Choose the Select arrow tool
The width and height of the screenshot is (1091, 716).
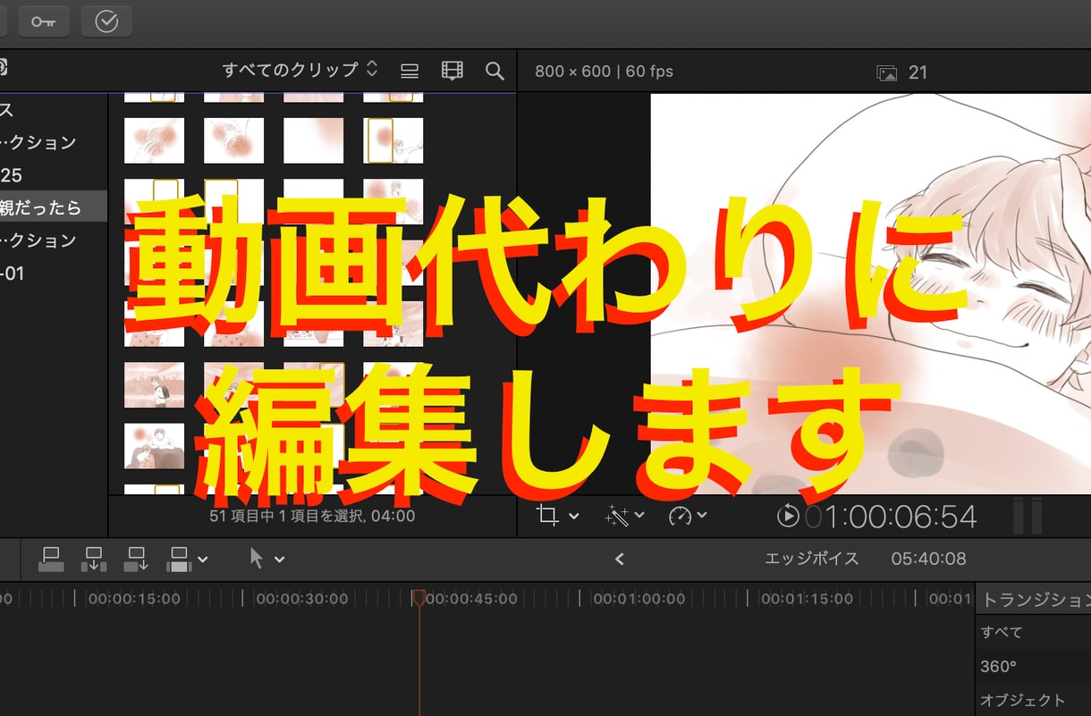pyautogui.click(x=257, y=559)
